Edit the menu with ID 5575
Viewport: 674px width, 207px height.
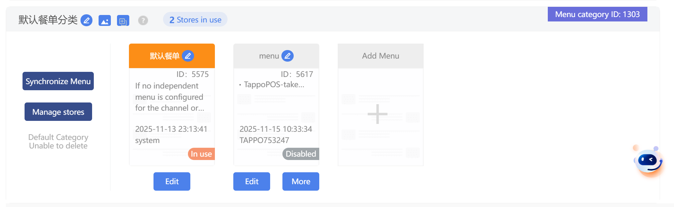point(172,181)
